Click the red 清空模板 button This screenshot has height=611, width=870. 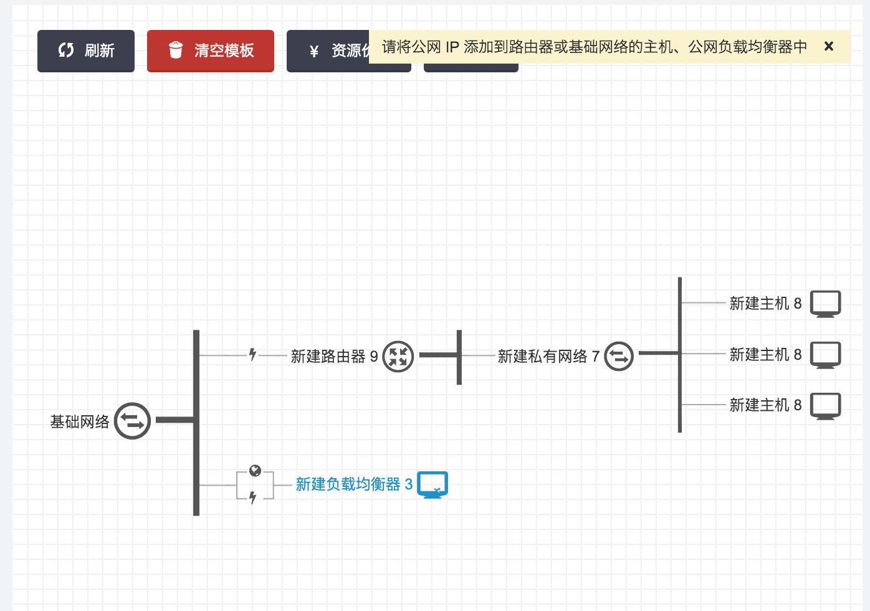[211, 51]
